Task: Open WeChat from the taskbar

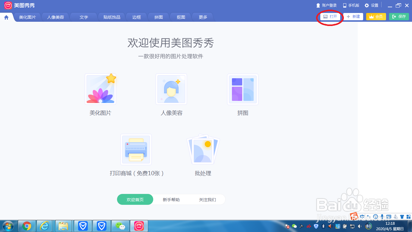Action: 120,226
